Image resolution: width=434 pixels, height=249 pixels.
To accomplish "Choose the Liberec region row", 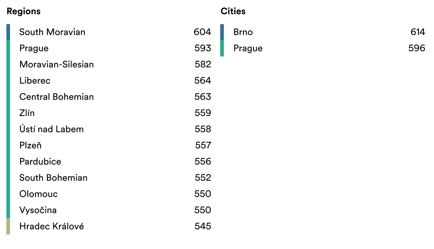I will click(109, 81).
